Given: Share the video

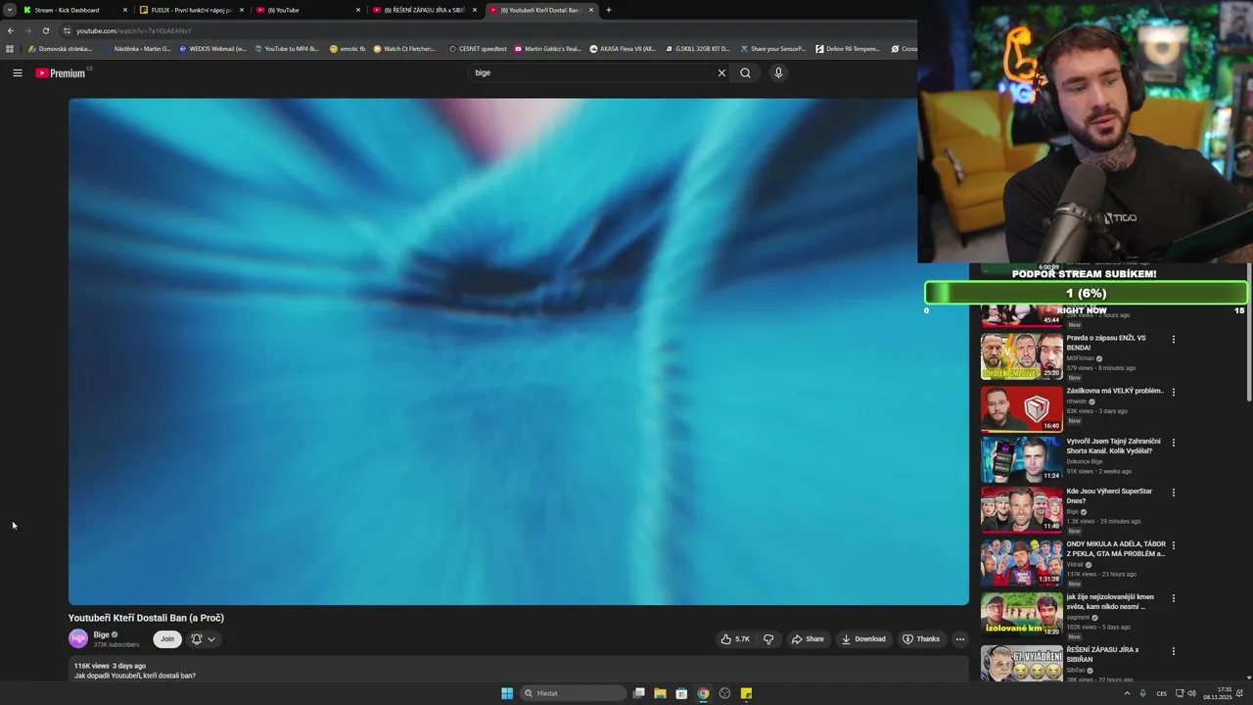Looking at the screenshot, I should 808,639.
